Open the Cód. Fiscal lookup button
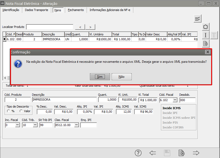The image size is (220, 158). point(175,100)
